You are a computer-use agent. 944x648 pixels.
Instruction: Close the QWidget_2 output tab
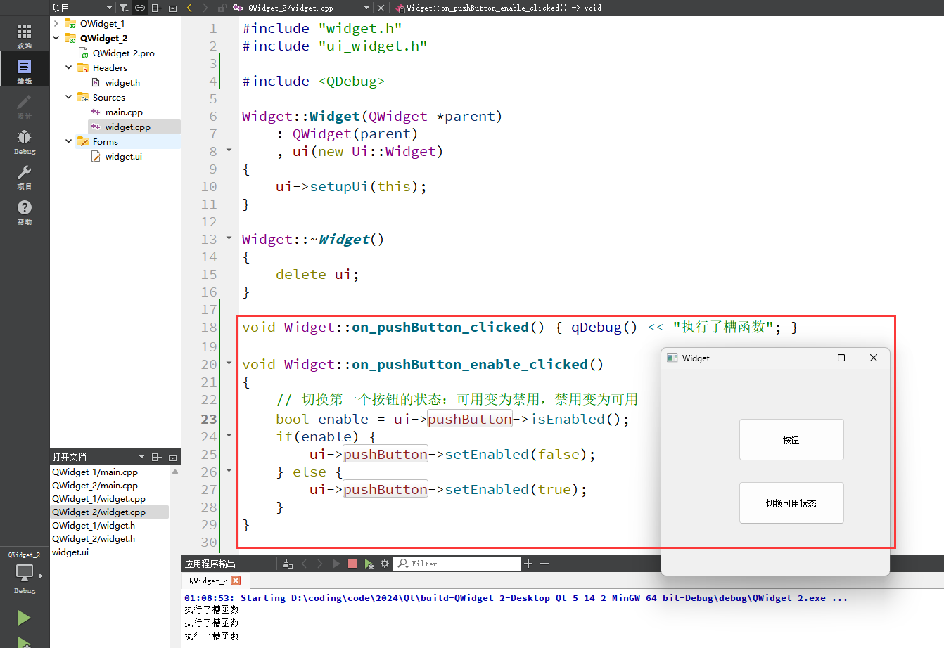(x=236, y=581)
